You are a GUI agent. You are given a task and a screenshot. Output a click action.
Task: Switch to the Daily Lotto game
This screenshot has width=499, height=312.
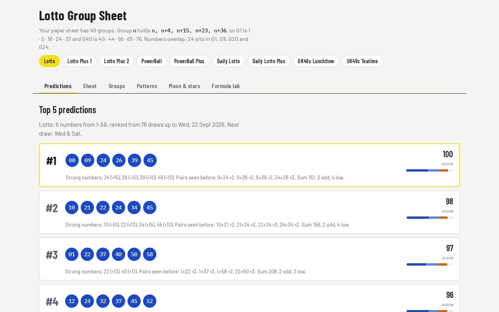(x=228, y=61)
